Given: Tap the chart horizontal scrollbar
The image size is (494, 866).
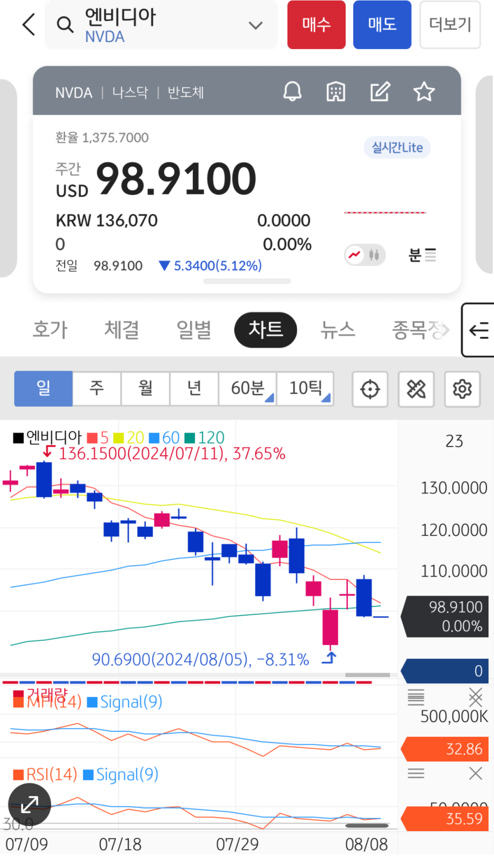Looking at the screenshot, I should coord(368,674).
